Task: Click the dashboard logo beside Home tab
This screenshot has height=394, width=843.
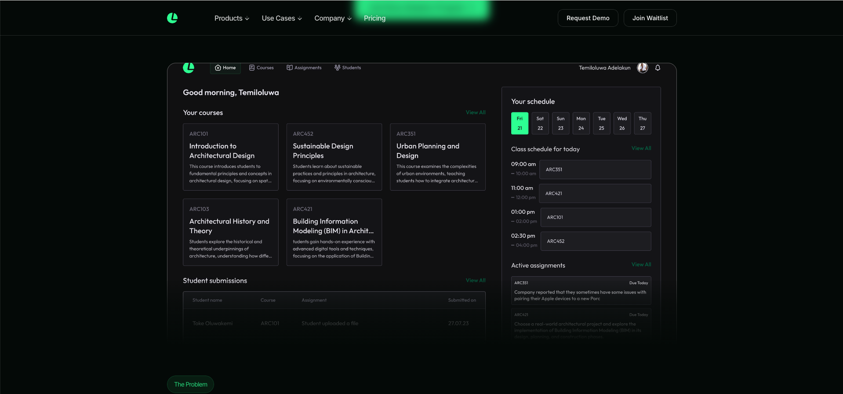Action: [189, 68]
